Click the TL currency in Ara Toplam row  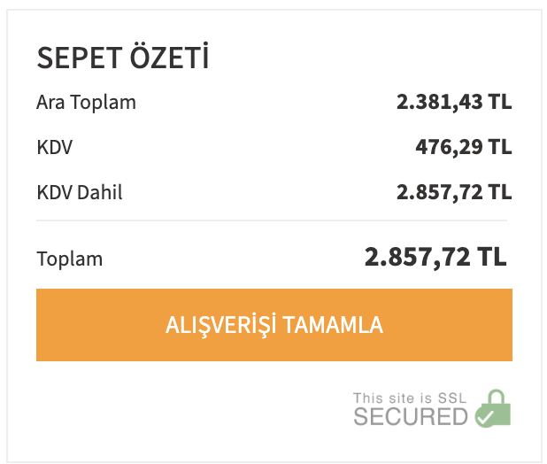pyautogui.click(x=500, y=102)
